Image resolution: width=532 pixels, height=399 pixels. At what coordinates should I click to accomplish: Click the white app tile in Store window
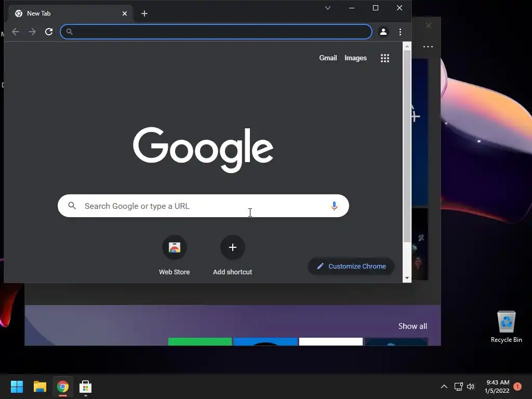331,341
